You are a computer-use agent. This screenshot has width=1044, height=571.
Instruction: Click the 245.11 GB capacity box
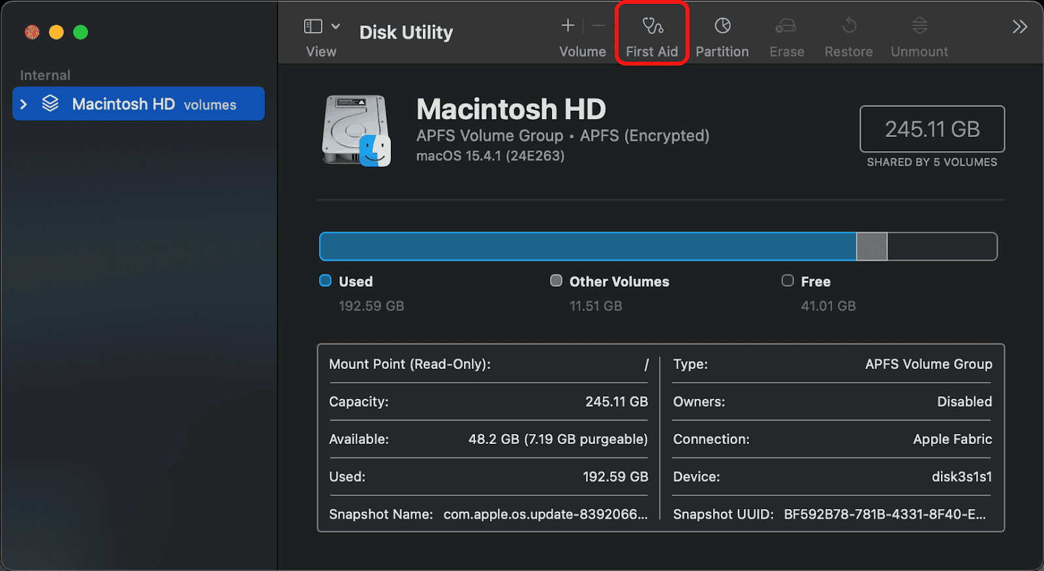932,129
